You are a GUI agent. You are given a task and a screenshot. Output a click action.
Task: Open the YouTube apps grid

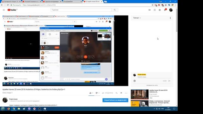point(154,10)
